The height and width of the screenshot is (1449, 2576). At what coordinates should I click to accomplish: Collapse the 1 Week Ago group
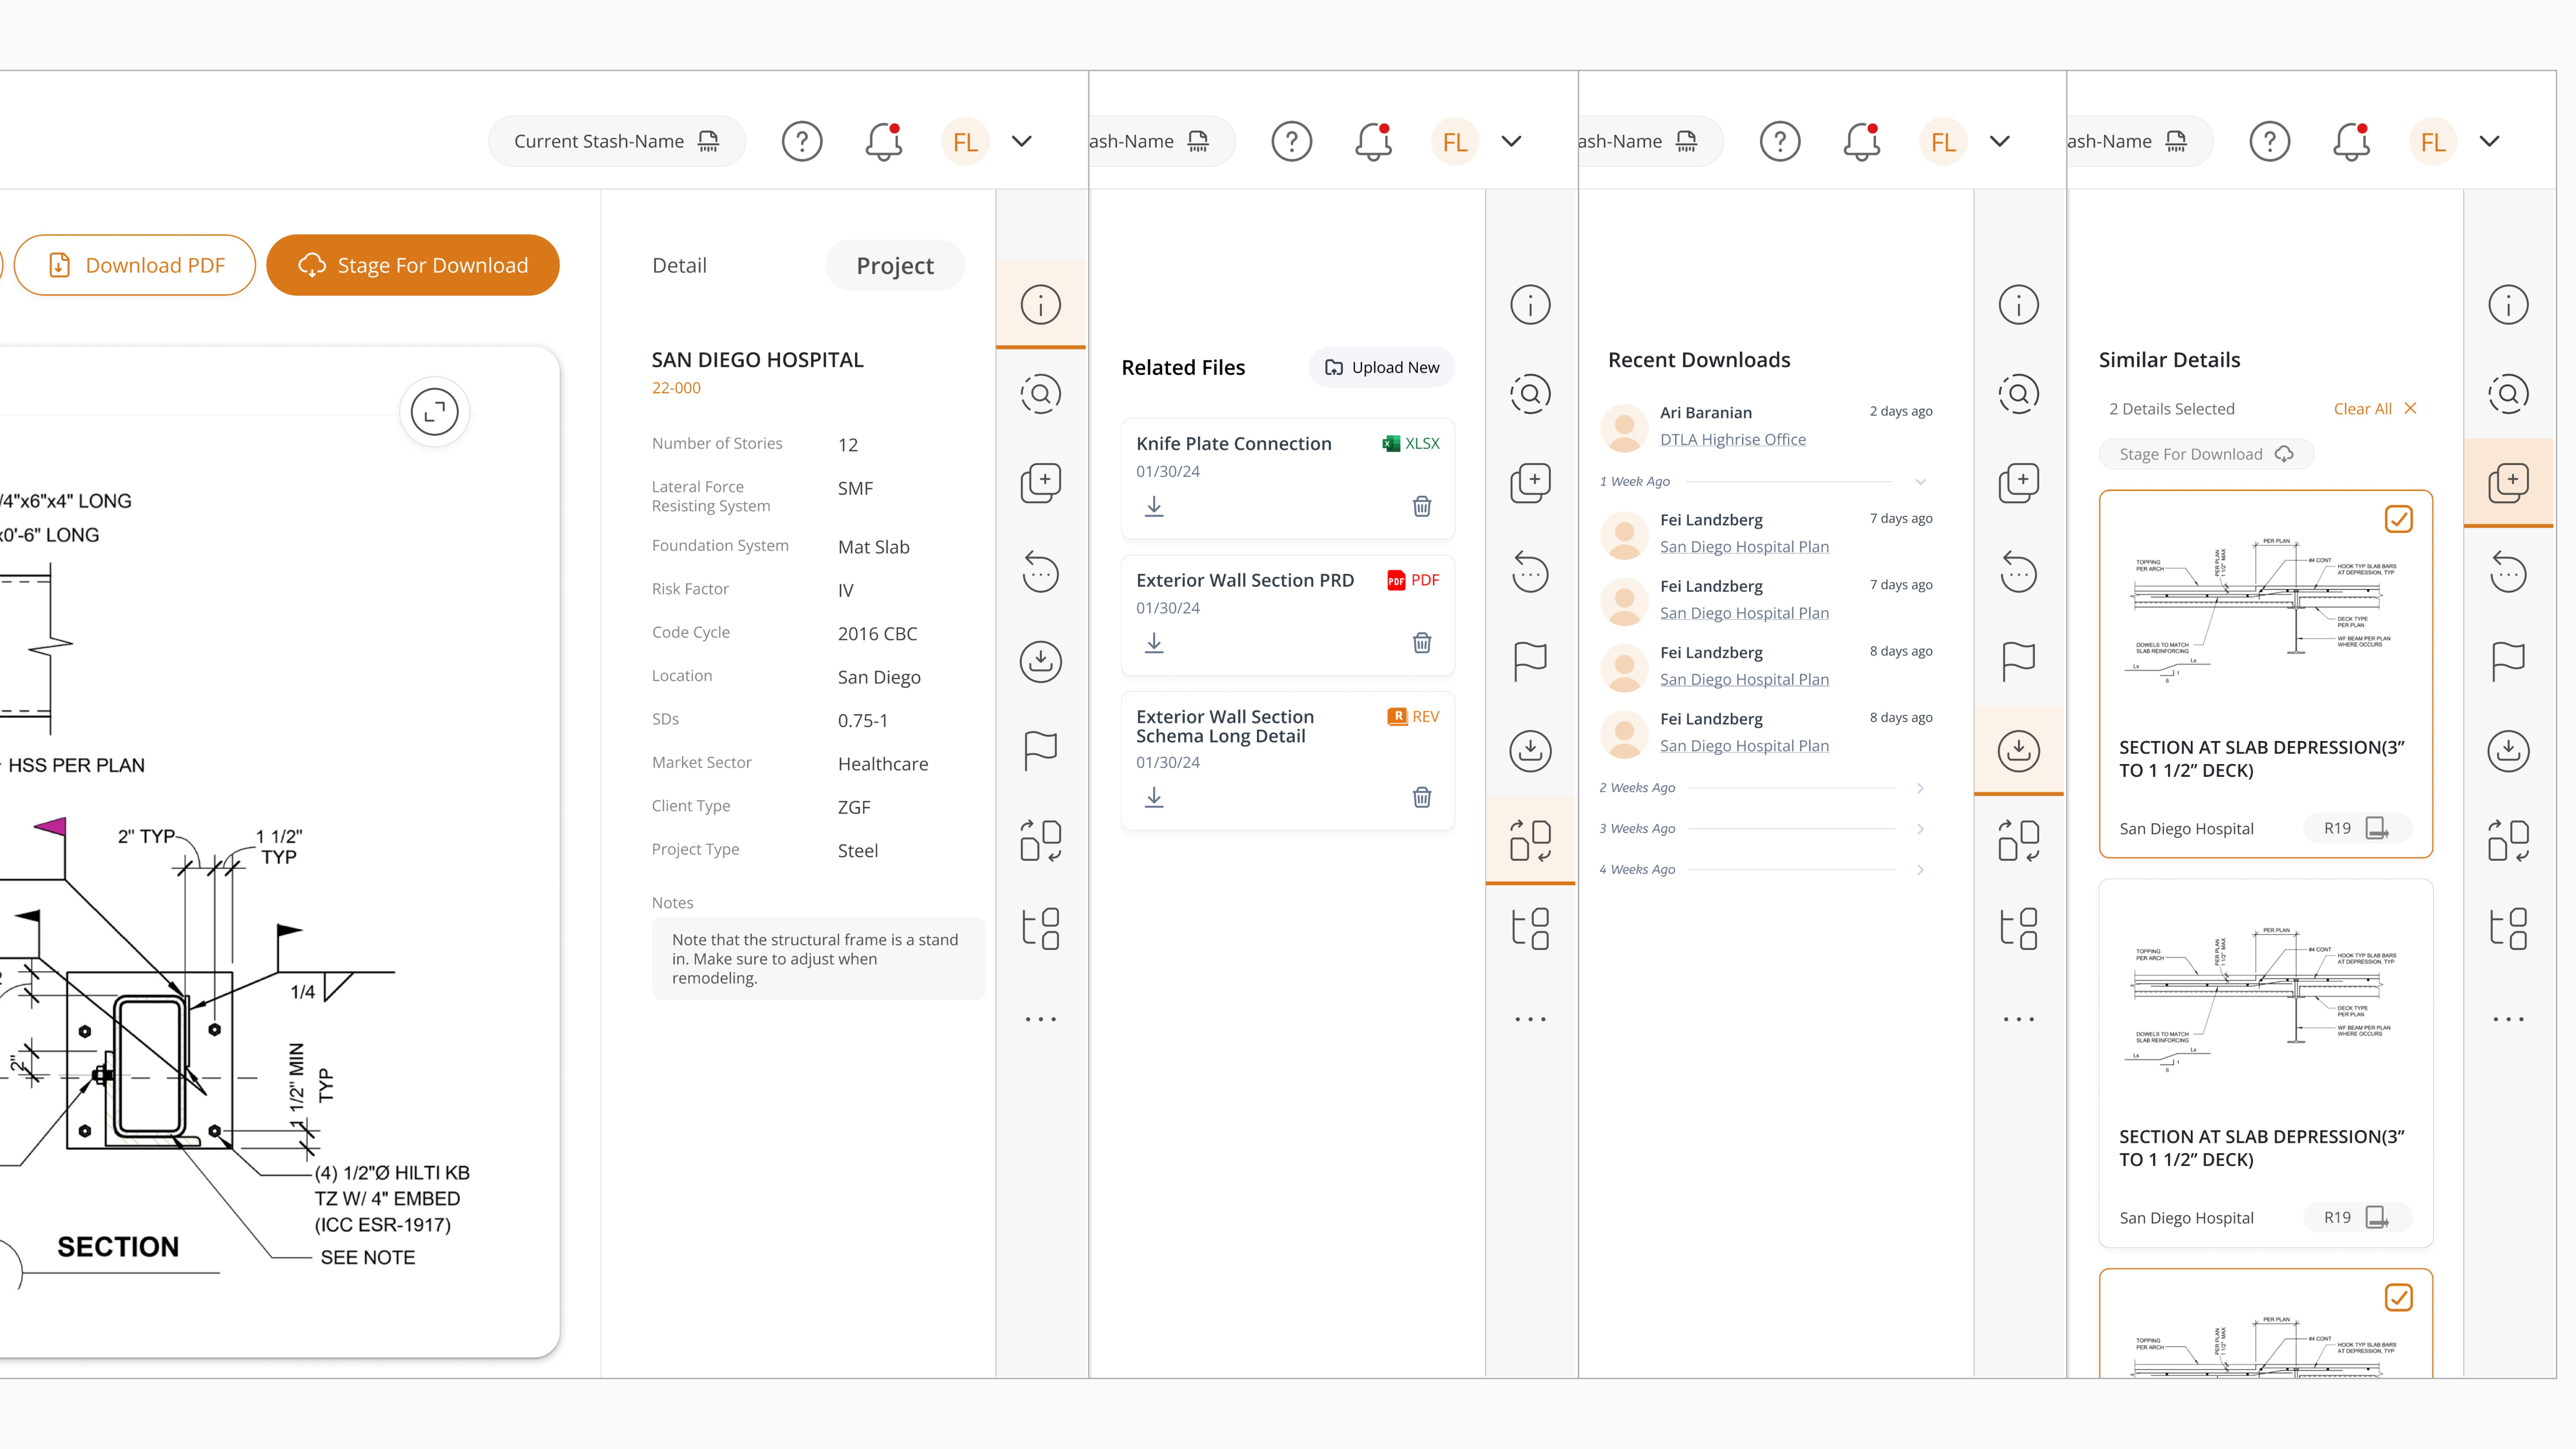[x=1920, y=482]
